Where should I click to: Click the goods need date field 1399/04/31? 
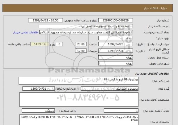click(x=39, y=88)
